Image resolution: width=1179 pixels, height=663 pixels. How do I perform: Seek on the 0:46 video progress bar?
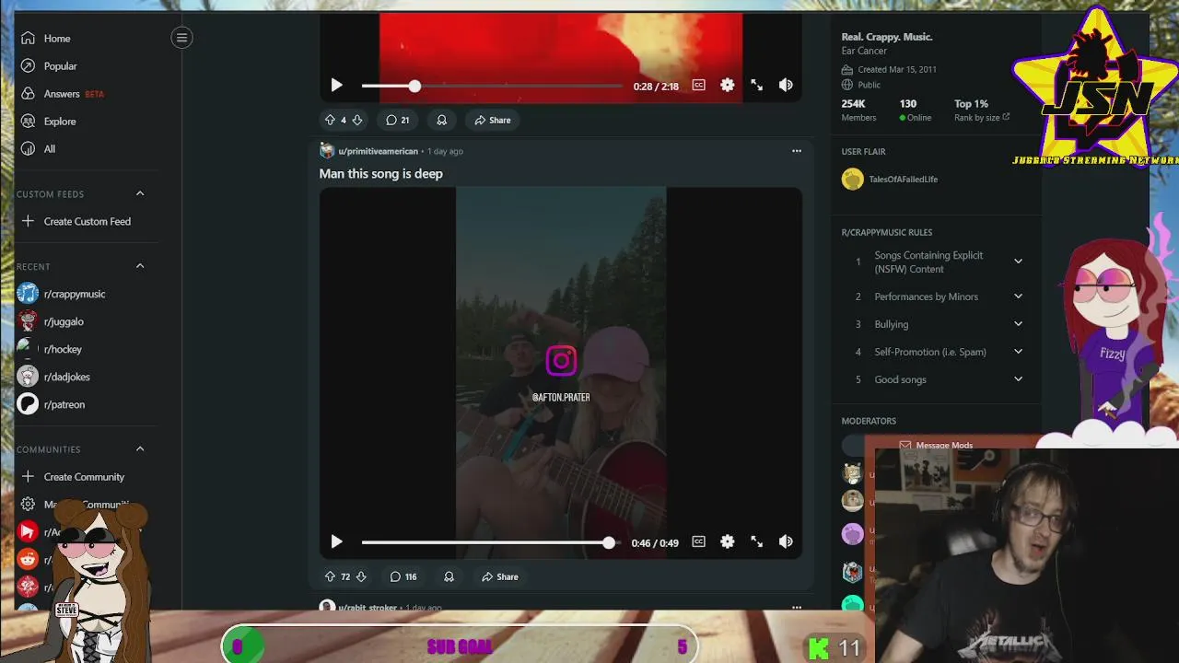pyautogui.click(x=490, y=542)
